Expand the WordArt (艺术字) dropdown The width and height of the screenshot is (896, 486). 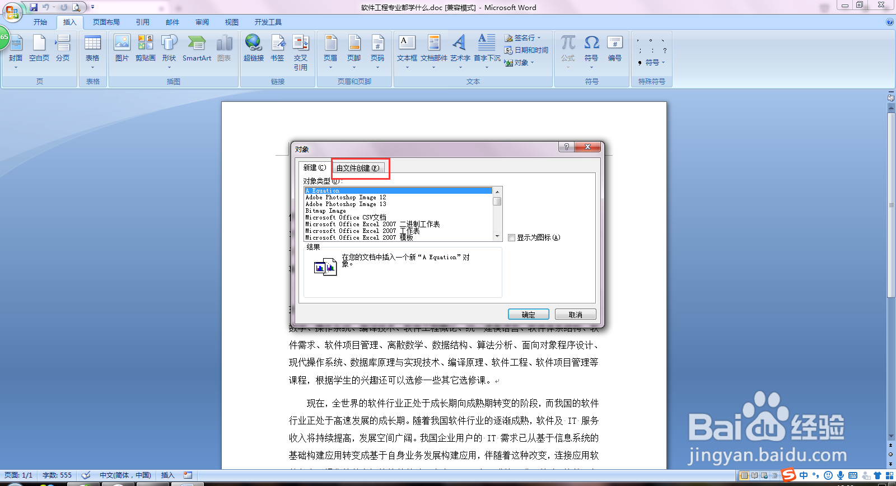coord(460,67)
